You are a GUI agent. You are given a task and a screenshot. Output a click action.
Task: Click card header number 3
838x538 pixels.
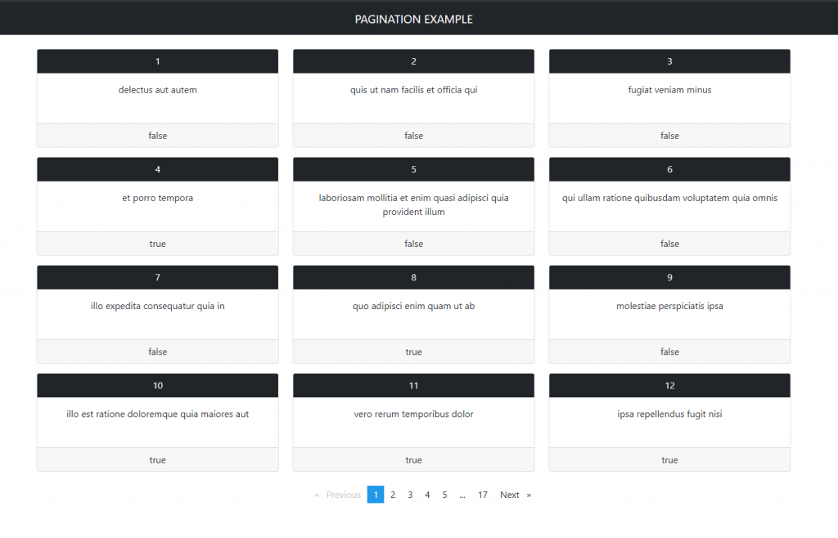click(x=669, y=61)
